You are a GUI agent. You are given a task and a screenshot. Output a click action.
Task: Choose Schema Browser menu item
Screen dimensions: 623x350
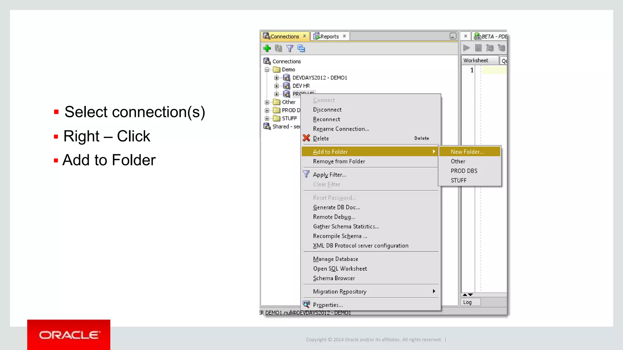[371, 278]
